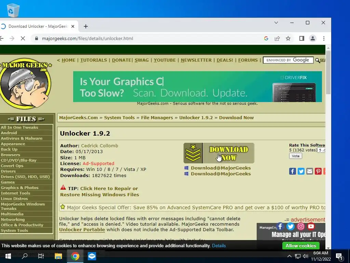The image size is (350, 263).
Task: Click the Google icon in address bar
Action: 266,38
